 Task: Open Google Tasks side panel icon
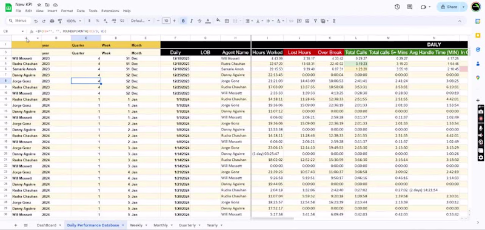pyautogui.click(x=478, y=49)
